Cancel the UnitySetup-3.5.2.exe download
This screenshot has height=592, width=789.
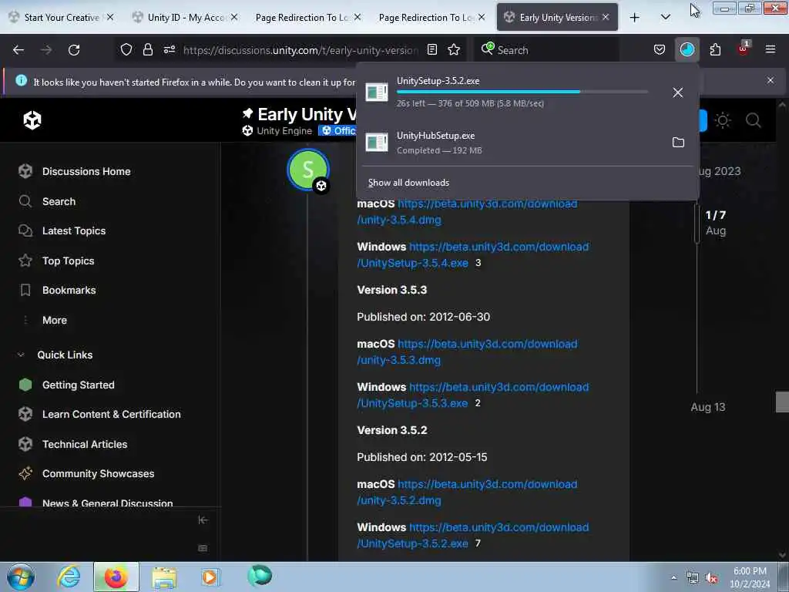tap(678, 92)
